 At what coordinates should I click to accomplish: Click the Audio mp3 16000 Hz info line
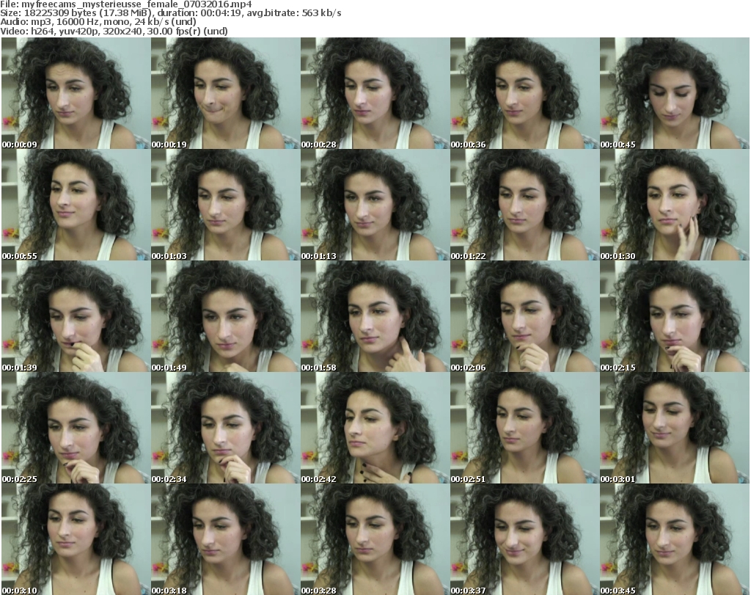[x=98, y=22]
